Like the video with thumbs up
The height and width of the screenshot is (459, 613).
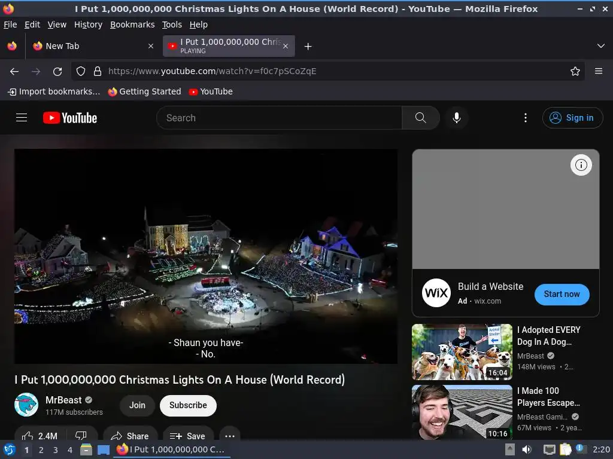pyautogui.click(x=40, y=435)
